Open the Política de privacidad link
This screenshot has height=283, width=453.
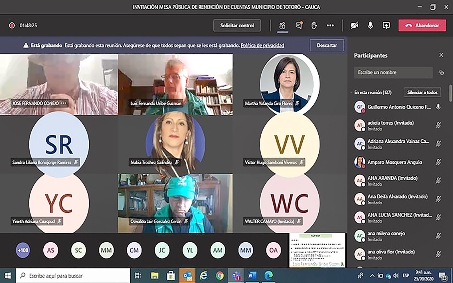262,46
